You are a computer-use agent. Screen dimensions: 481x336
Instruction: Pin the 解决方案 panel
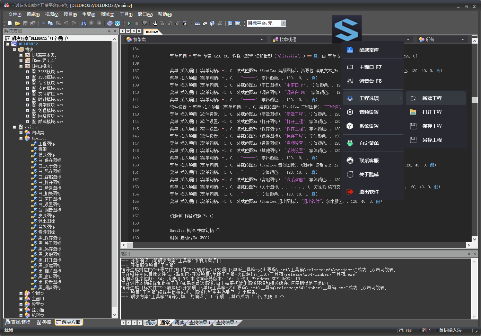(x=109, y=31)
